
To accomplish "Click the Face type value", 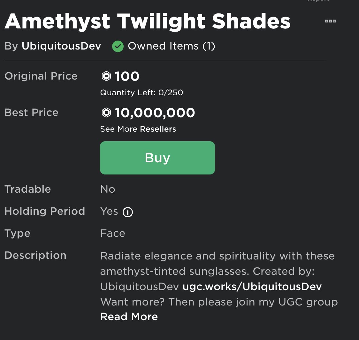I will [112, 233].
